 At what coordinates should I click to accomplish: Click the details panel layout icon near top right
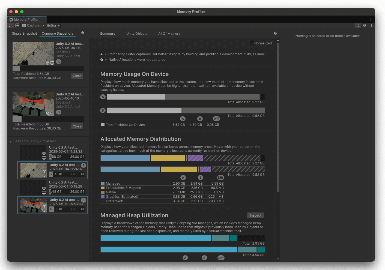pos(358,25)
